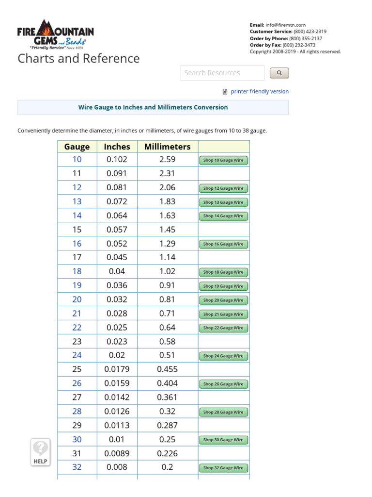Click the Shop 13 Gauge Wire button

[x=223, y=202]
